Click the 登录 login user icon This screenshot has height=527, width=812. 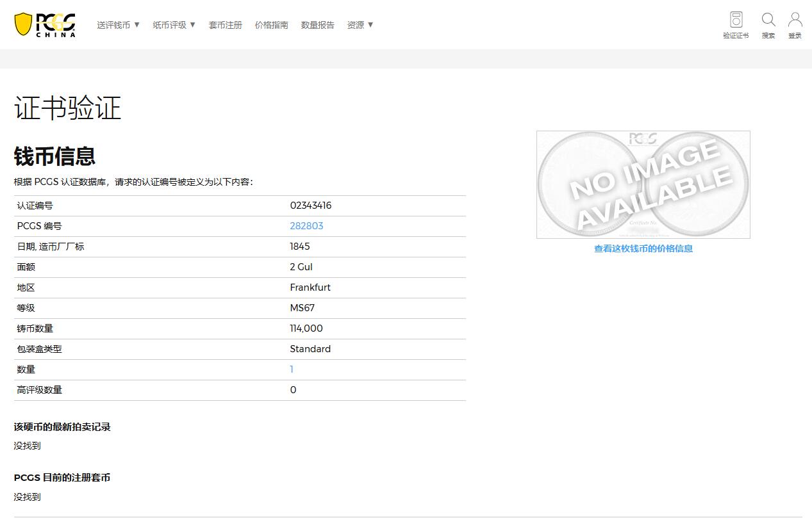tap(795, 25)
